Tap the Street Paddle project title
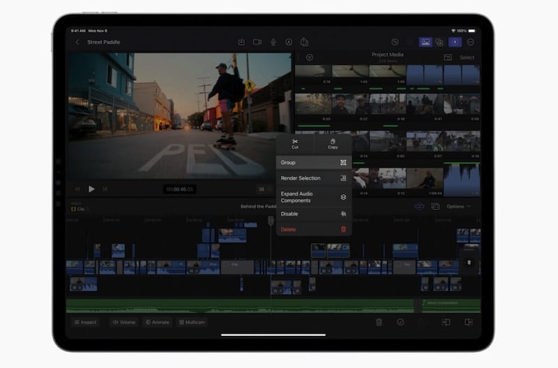The height and width of the screenshot is (368, 558). point(103,42)
